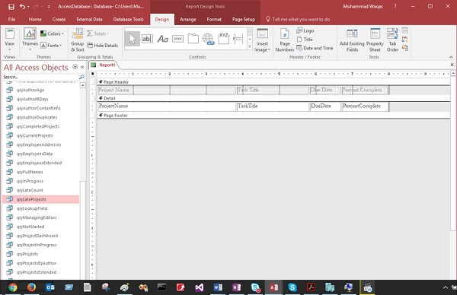Choose the Select pointer control
The width and height of the screenshot is (457, 295).
click(132, 39)
